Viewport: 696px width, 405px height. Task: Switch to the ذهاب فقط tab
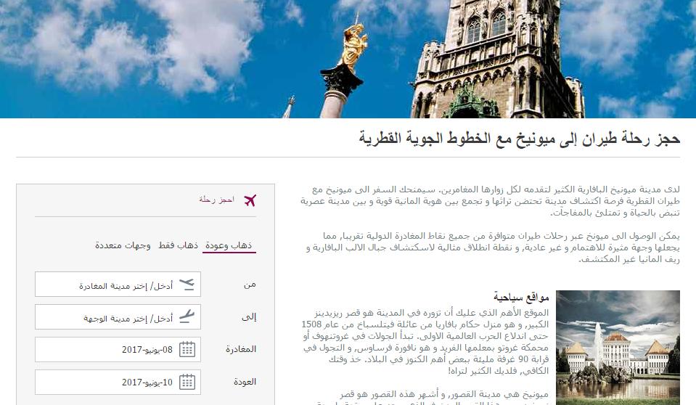179,245
